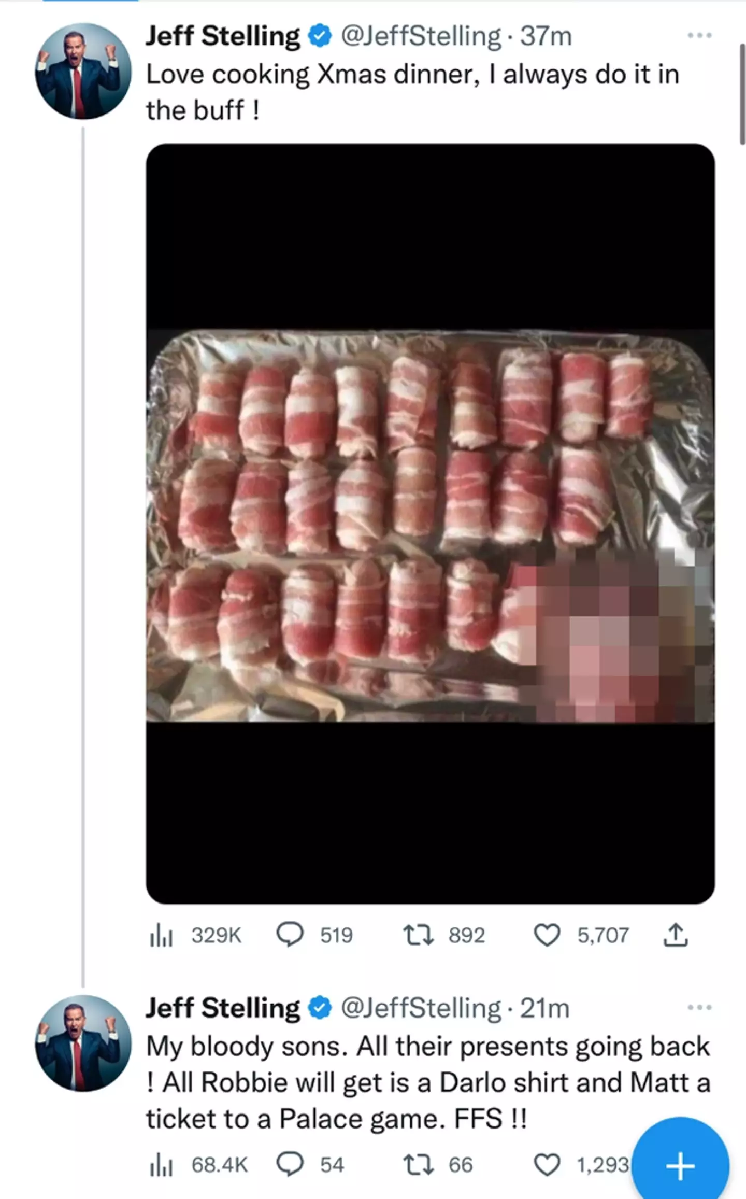The width and height of the screenshot is (746, 1199).
Task: Open the 21m timestamp of the second tweet
Action: coord(545,1008)
